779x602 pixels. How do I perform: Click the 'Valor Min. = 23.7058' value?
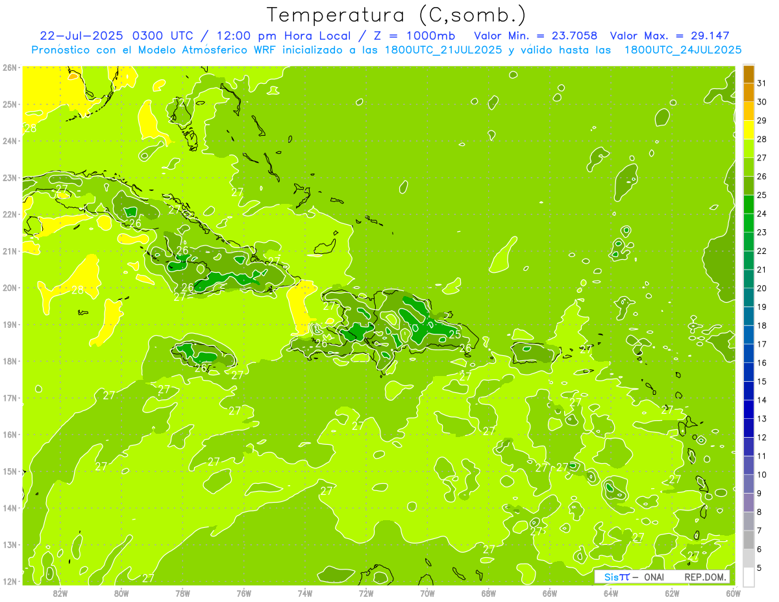point(536,36)
